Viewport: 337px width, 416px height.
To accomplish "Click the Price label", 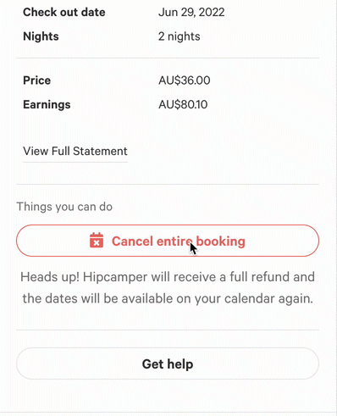I will 36,80.
